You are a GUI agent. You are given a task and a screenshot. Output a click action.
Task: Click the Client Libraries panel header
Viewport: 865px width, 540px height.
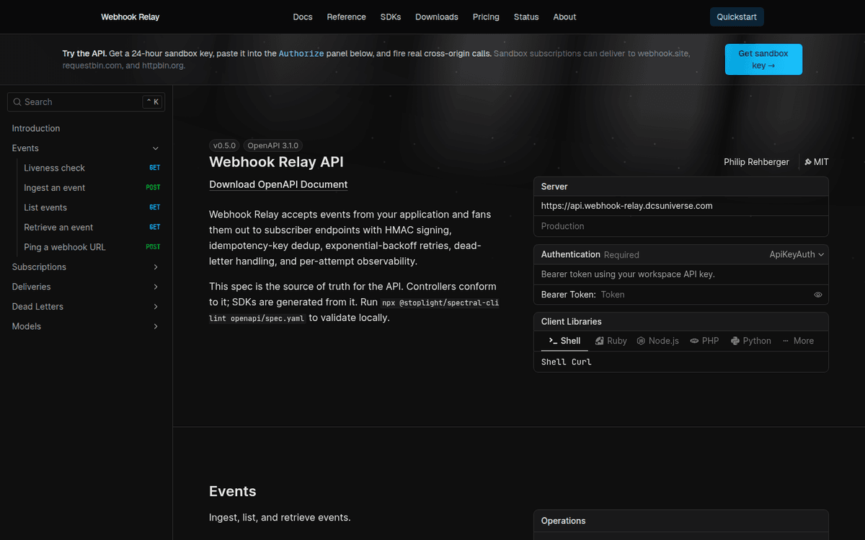pyautogui.click(x=680, y=322)
